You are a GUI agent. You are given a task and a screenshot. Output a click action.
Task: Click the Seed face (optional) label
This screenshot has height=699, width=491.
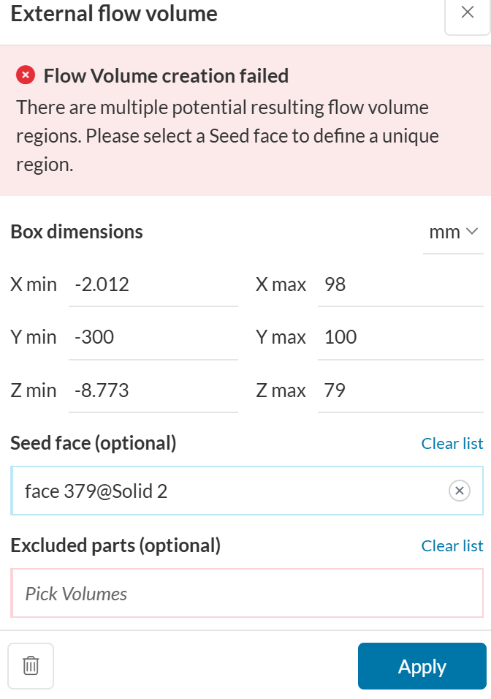94,442
